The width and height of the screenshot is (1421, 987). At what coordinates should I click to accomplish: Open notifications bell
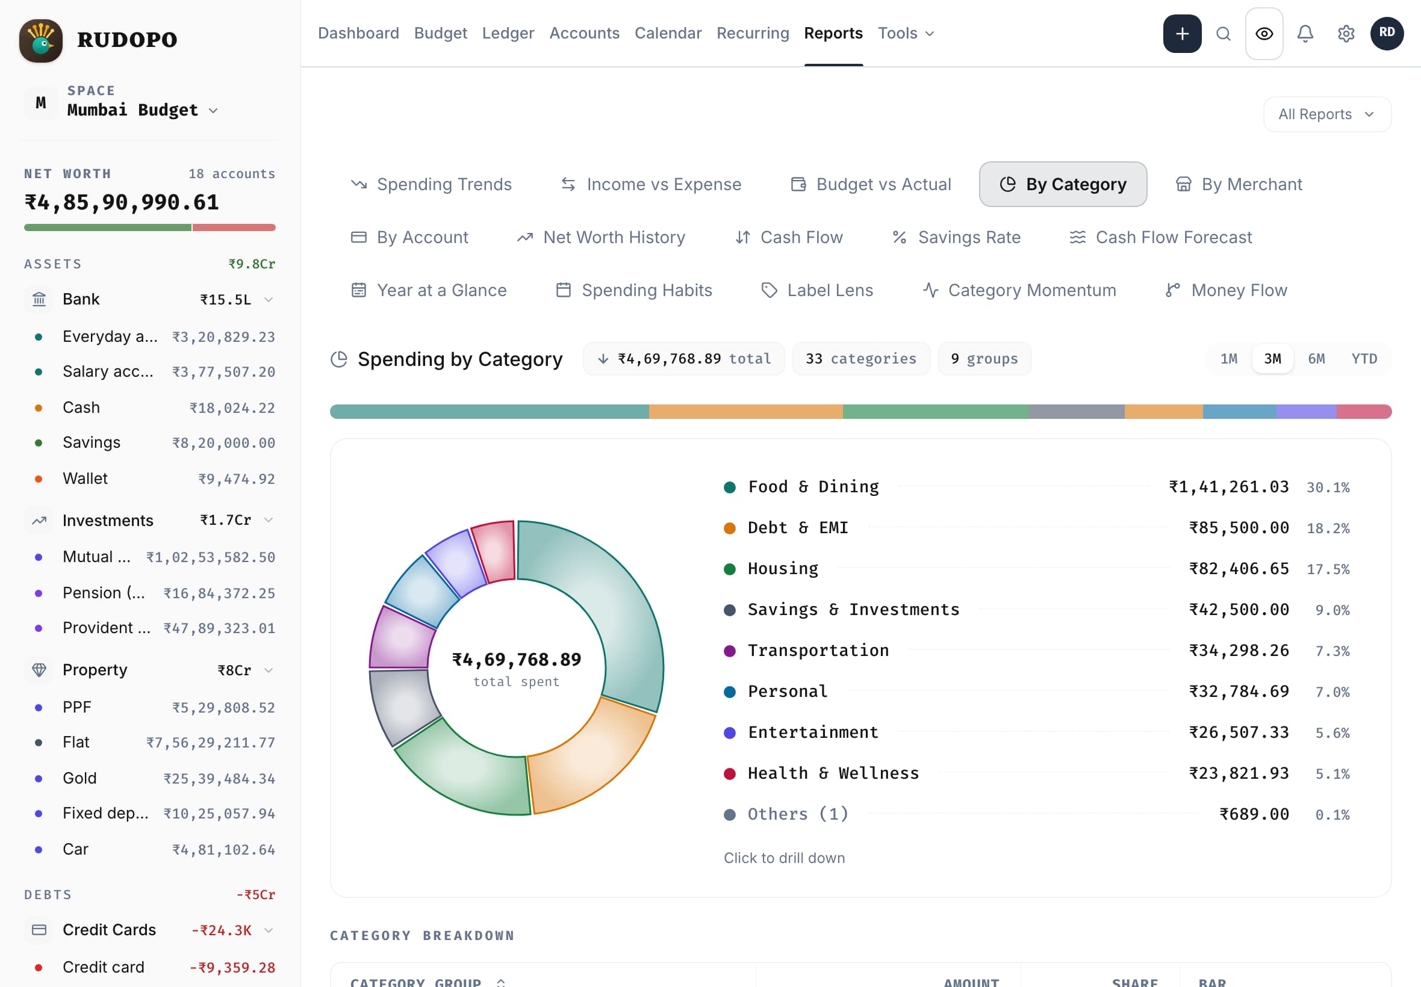[1305, 33]
